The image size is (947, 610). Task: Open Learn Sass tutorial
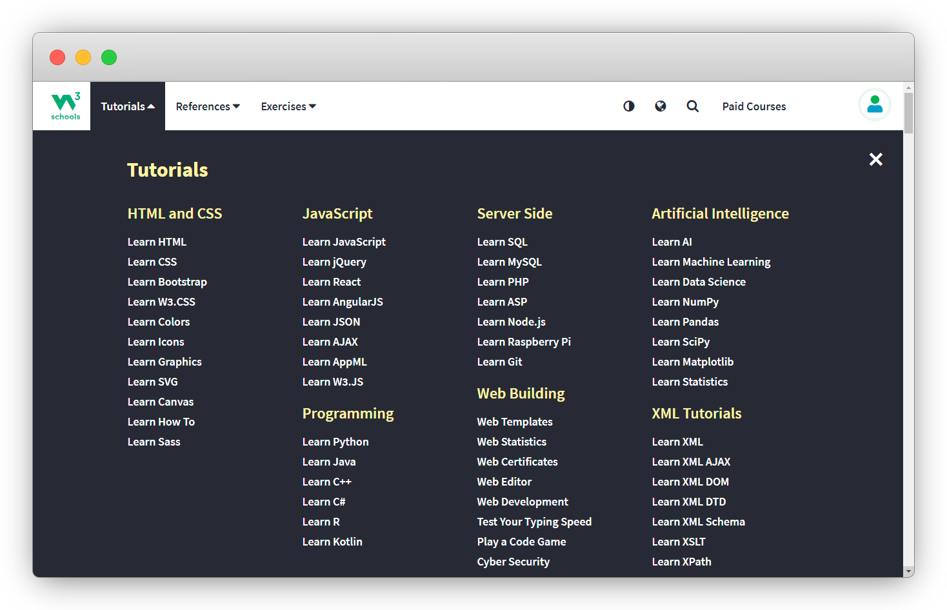click(154, 442)
